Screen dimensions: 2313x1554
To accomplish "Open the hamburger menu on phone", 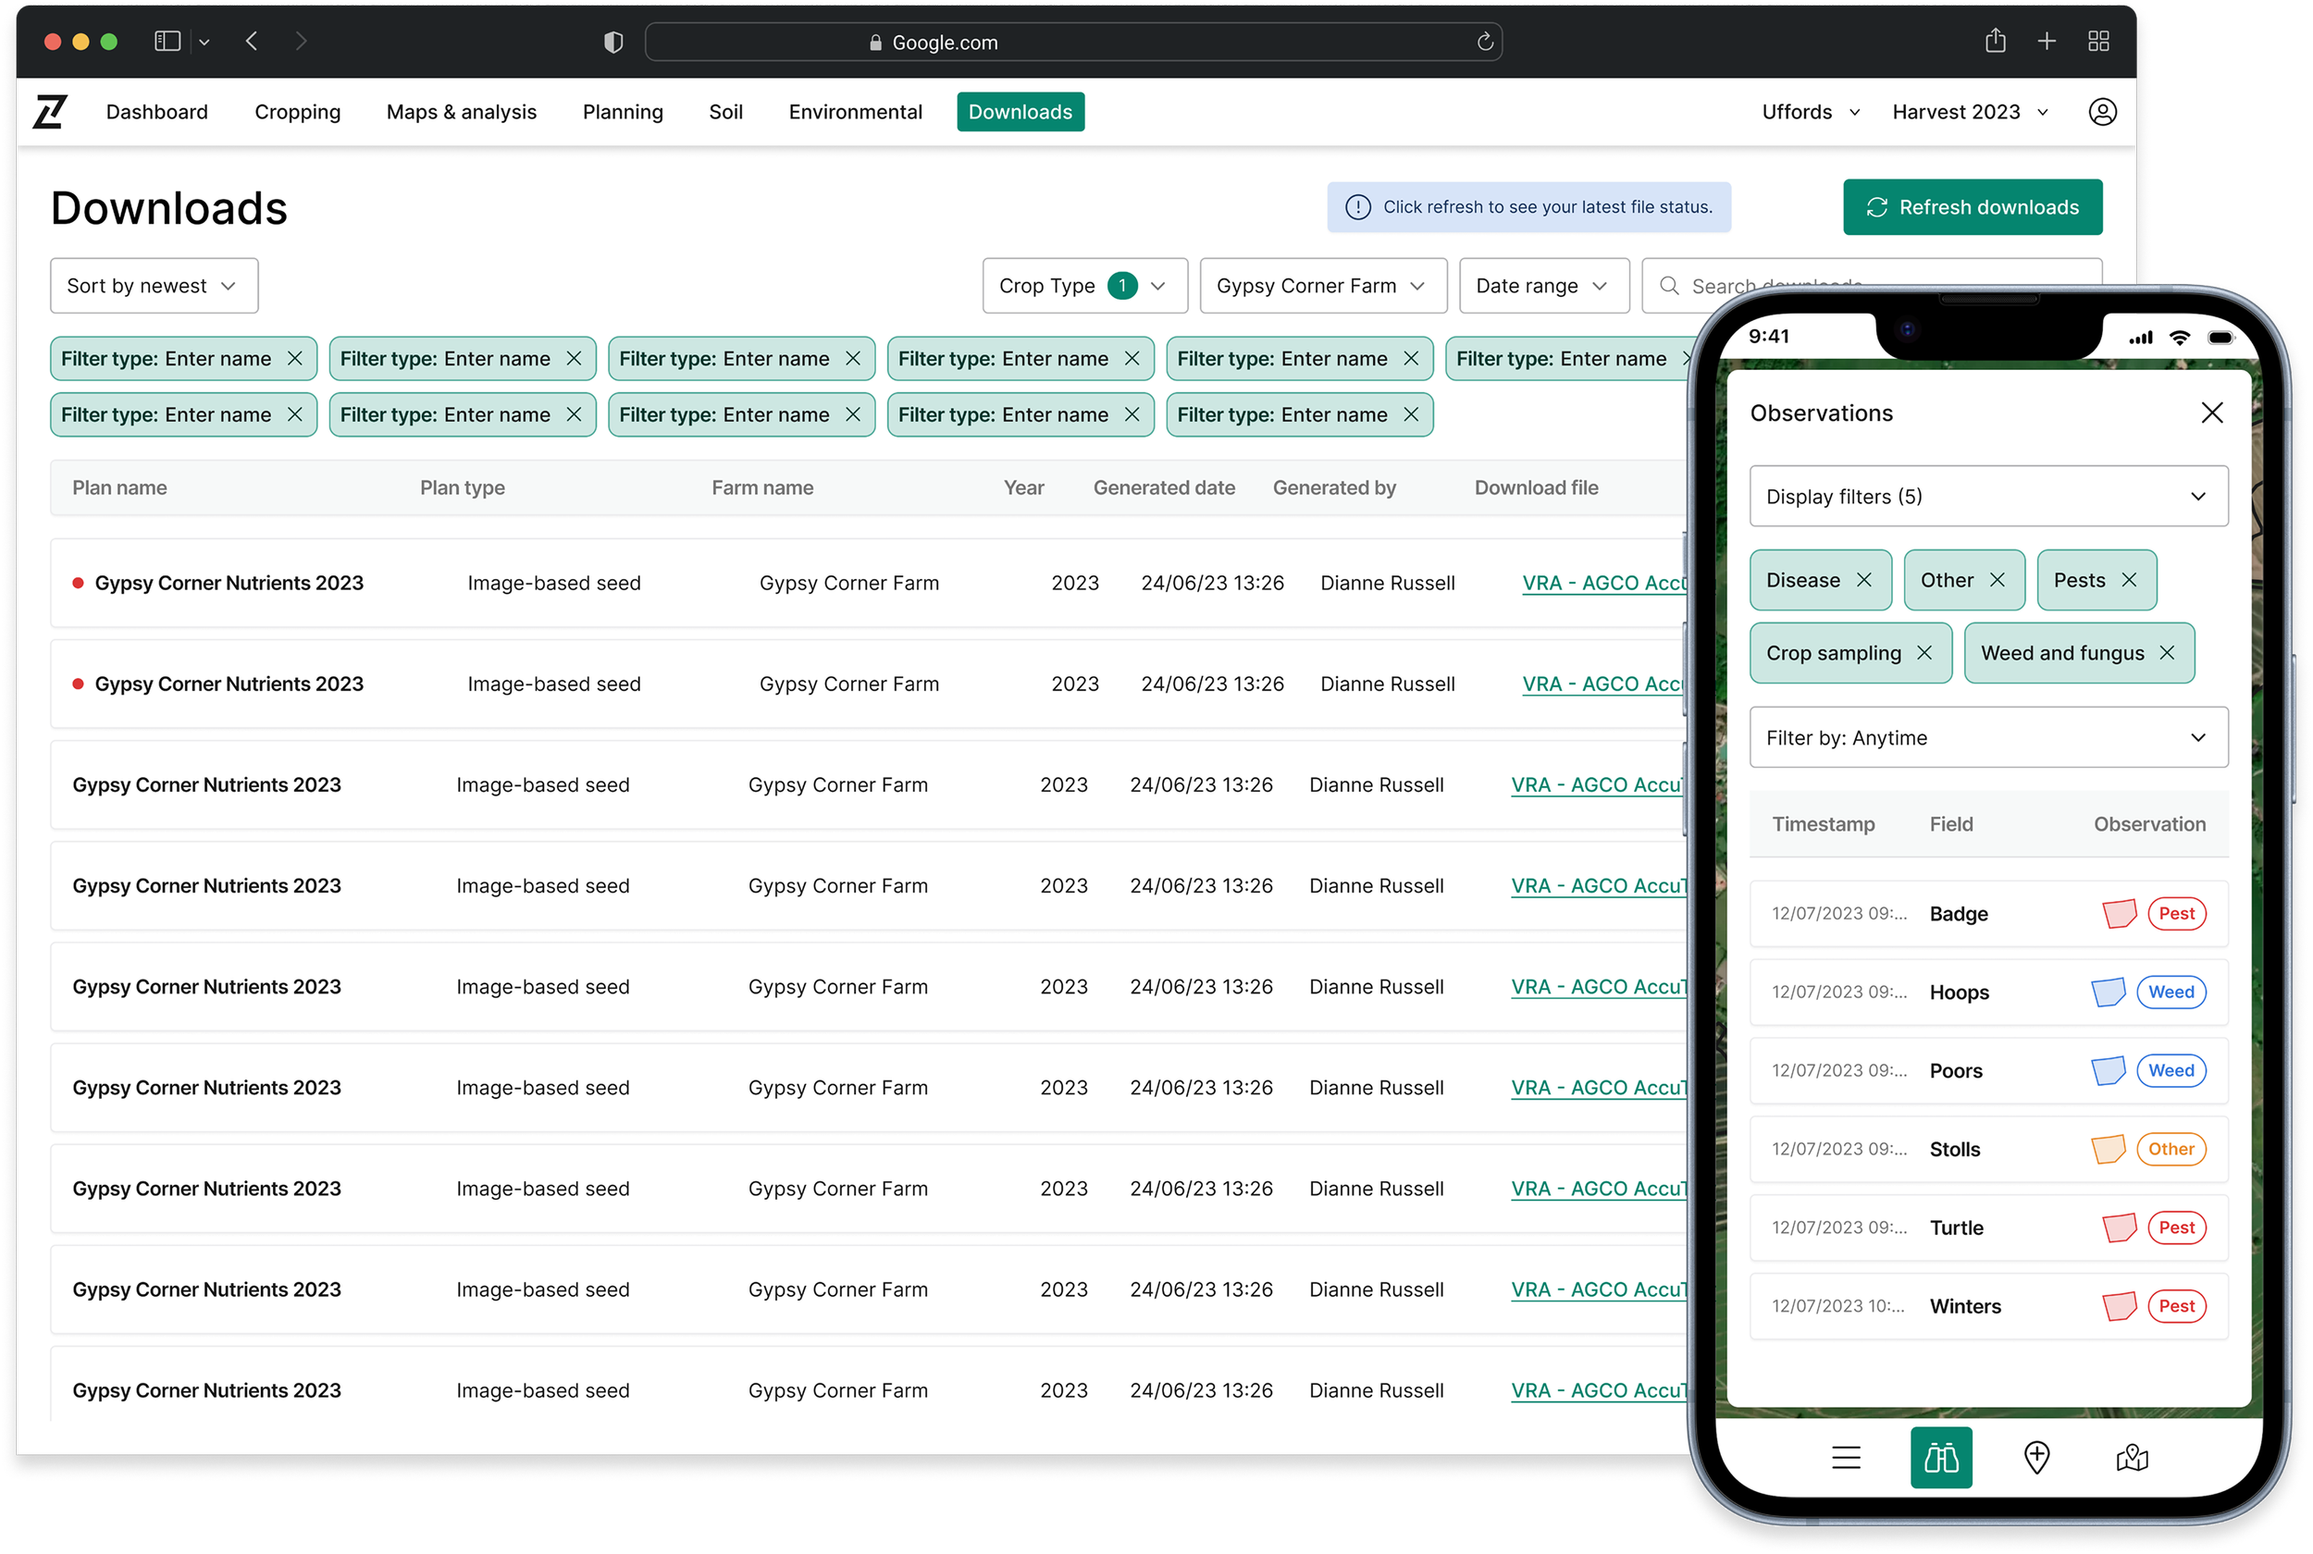I will coord(1845,1457).
